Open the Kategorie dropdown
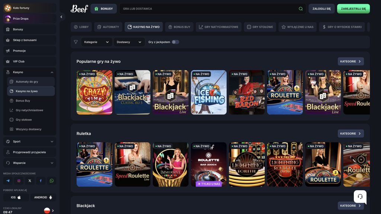 pyautogui.click(x=96, y=42)
